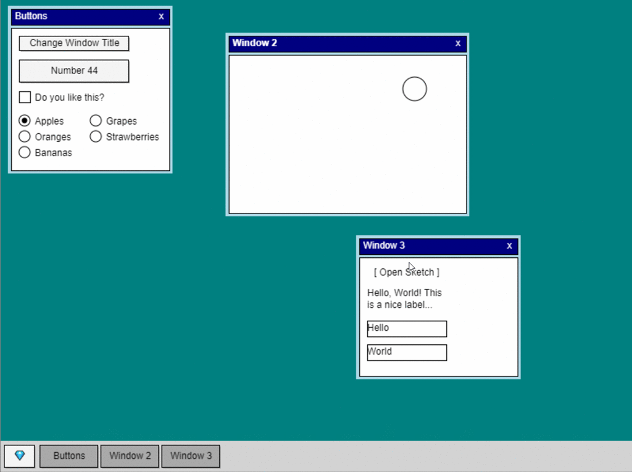Toggle the 'Do you like this?' checkbox
632x472 pixels.
(x=25, y=97)
